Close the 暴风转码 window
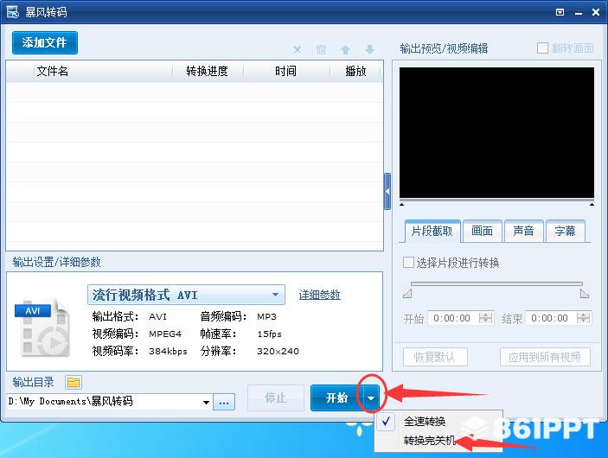The height and width of the screenshot is (458, 608). click(x=596, y=12)
